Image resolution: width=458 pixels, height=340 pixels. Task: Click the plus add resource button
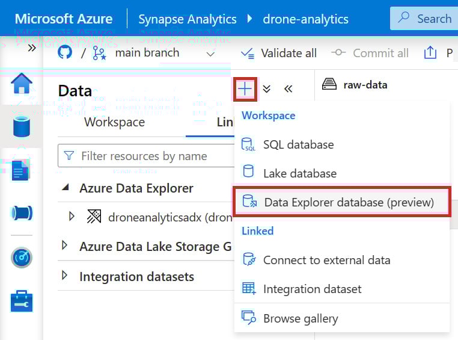(x=245, y=89)
